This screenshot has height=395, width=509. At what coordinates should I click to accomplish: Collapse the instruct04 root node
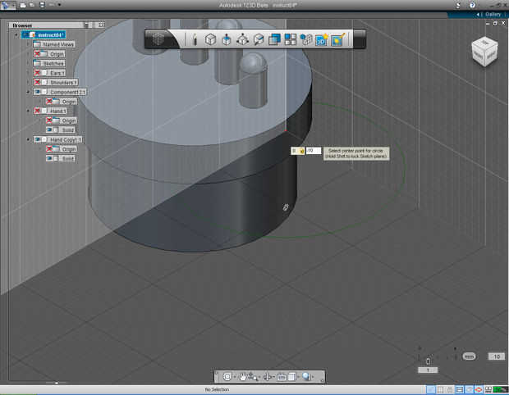click(16, 35)
